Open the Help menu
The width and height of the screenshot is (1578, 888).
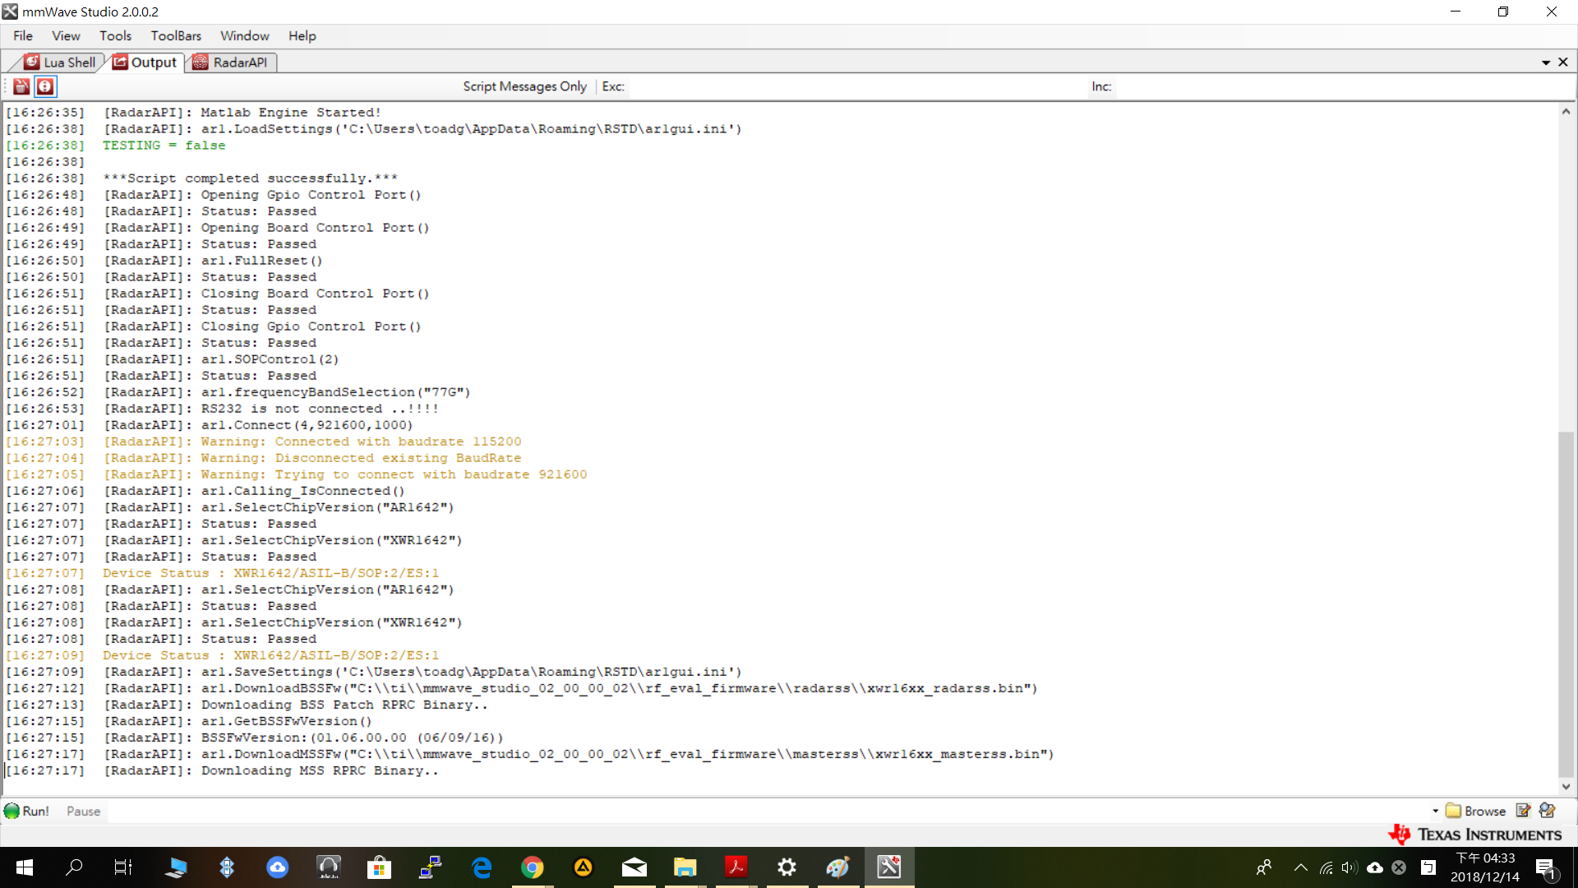pyautogui.click(x=302, y=36)
